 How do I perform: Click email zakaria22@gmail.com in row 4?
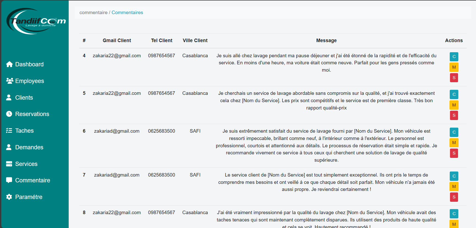click(117, 55)
